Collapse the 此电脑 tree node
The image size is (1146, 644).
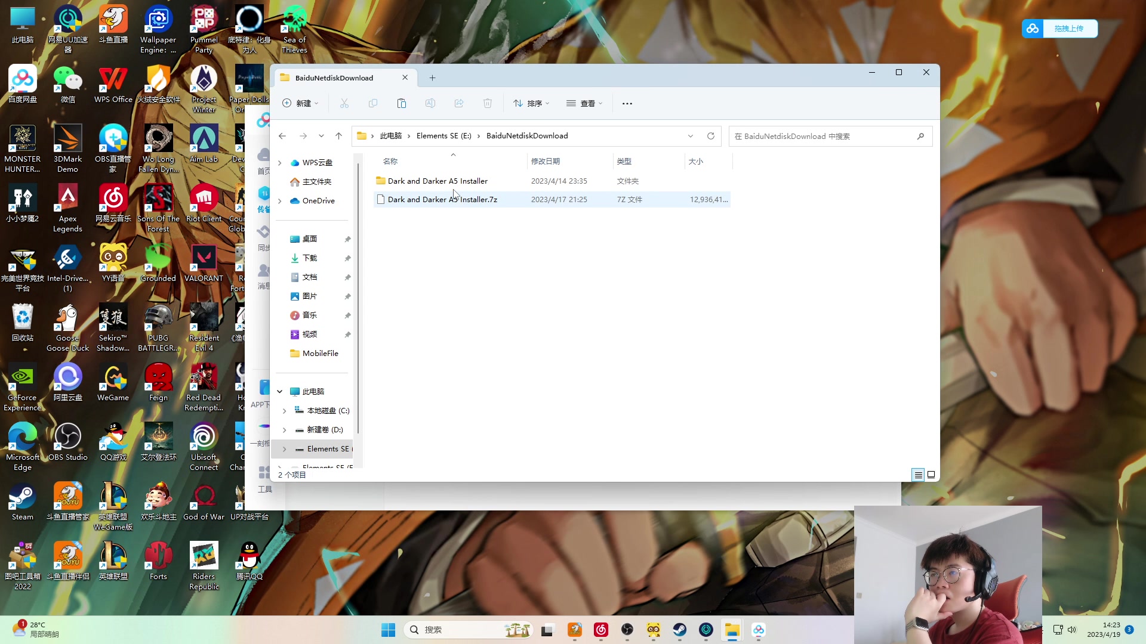point(280,392)
